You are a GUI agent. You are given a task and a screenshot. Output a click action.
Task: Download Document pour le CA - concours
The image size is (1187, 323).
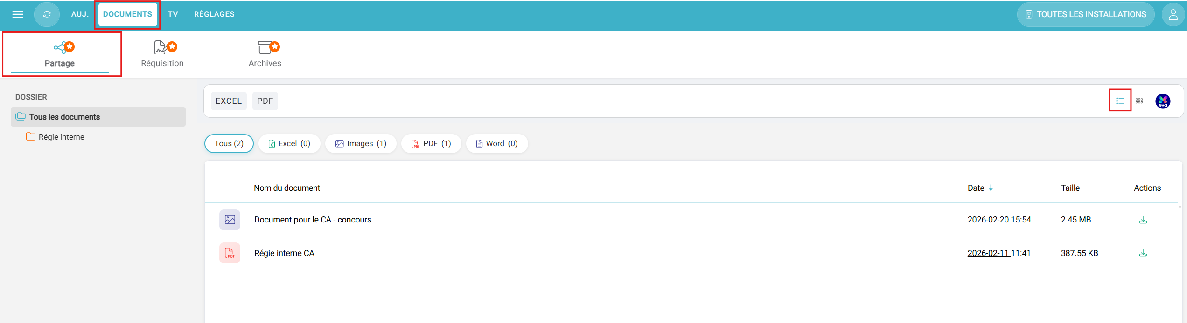(1143, 220)
